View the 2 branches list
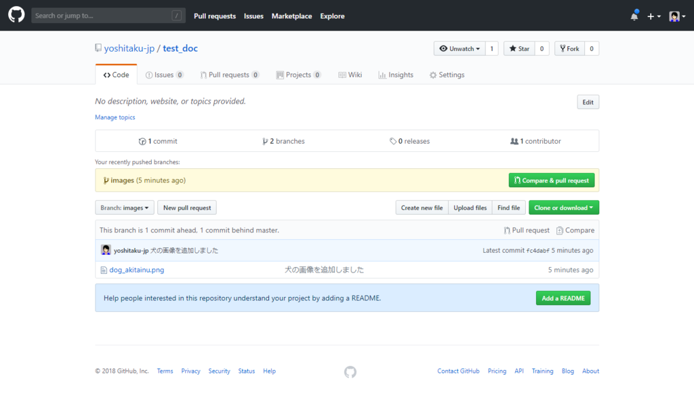 (283, 141)
